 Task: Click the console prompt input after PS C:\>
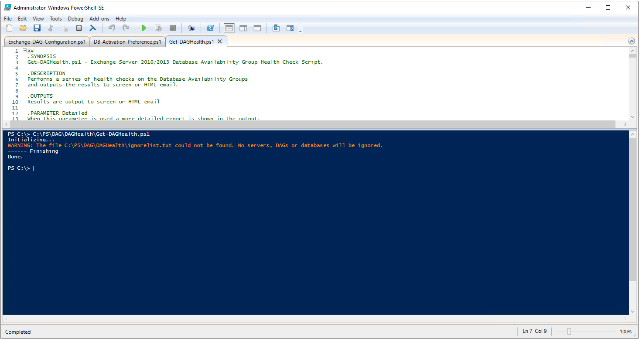(x=33, y=168)
